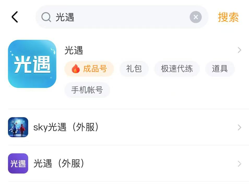Open the sky光遇（外服）result
Screen dimensions: 249x186
point(66,127)
